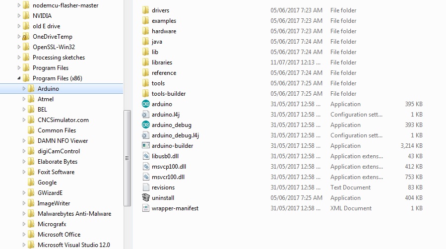
Task: Select GWizardE folder in tree
Action: click(50, 193)
